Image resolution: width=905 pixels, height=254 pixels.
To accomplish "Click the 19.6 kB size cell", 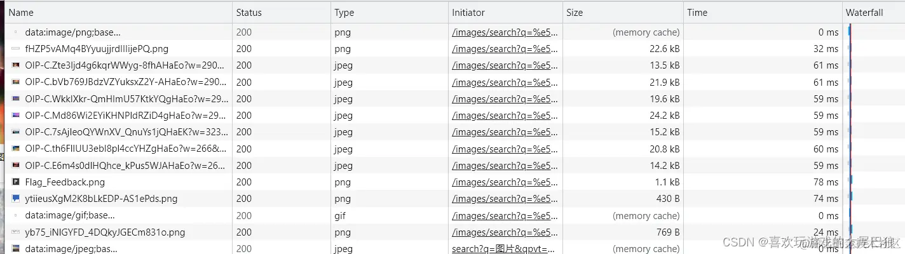I will click(665, 99).
